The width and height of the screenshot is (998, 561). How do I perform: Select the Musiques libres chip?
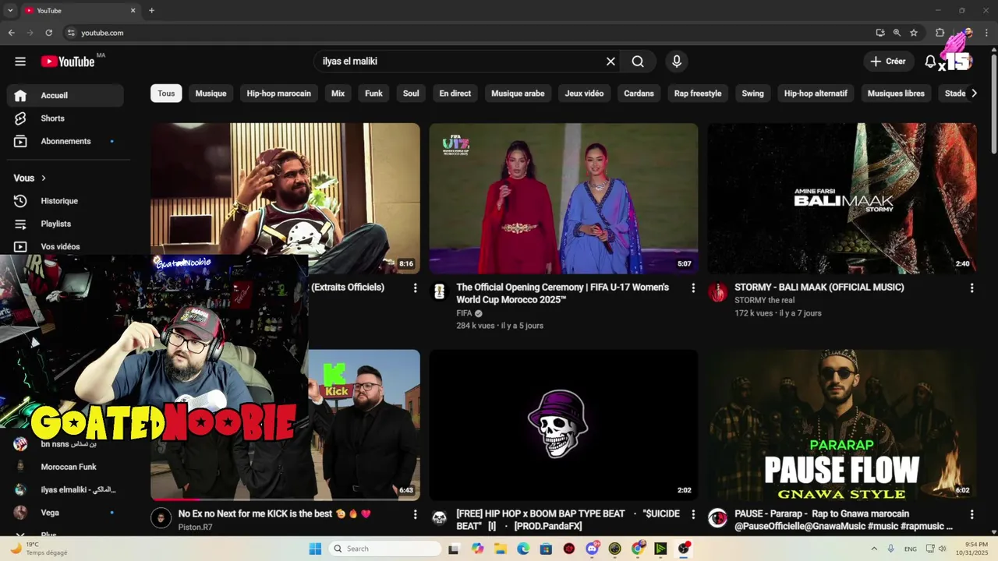click(x=896, y=93)
